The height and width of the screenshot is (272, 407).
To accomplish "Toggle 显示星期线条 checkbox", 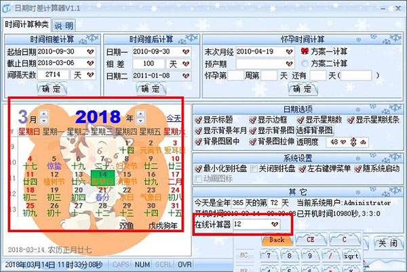I will (x=351, y=120).
